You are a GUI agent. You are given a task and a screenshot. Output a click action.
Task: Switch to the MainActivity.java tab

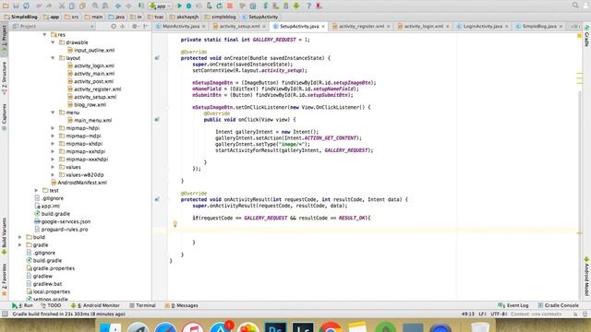(181, 27)
